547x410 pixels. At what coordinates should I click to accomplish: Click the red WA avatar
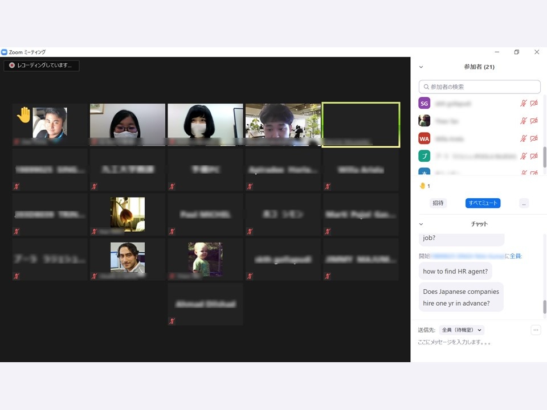tap(424, 138)
